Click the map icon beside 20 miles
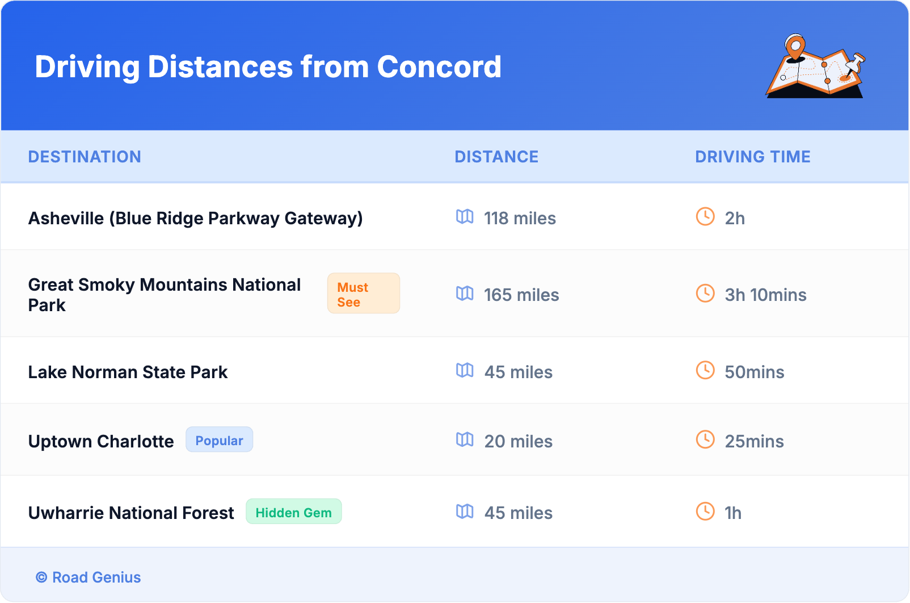 click(465, 440)
